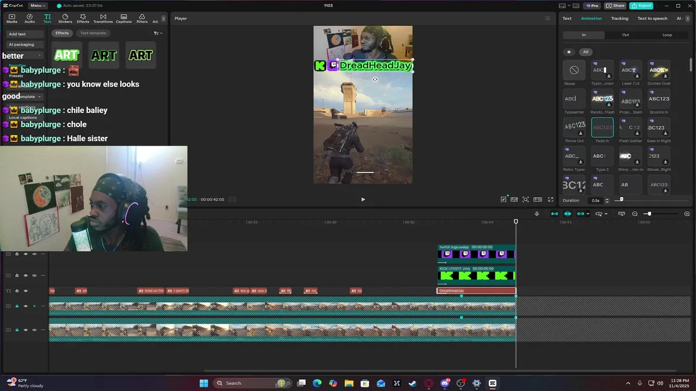
Task: Switch to the Text template tab
Action: point(94,33)
